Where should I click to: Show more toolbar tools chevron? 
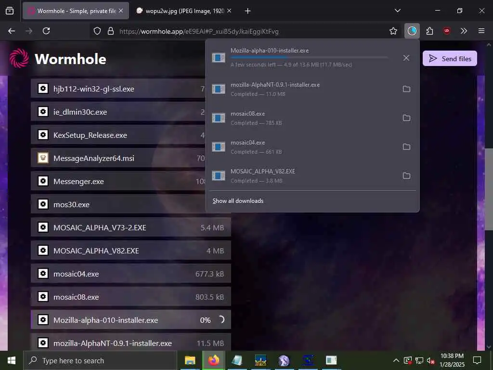[x=464, y=31]
